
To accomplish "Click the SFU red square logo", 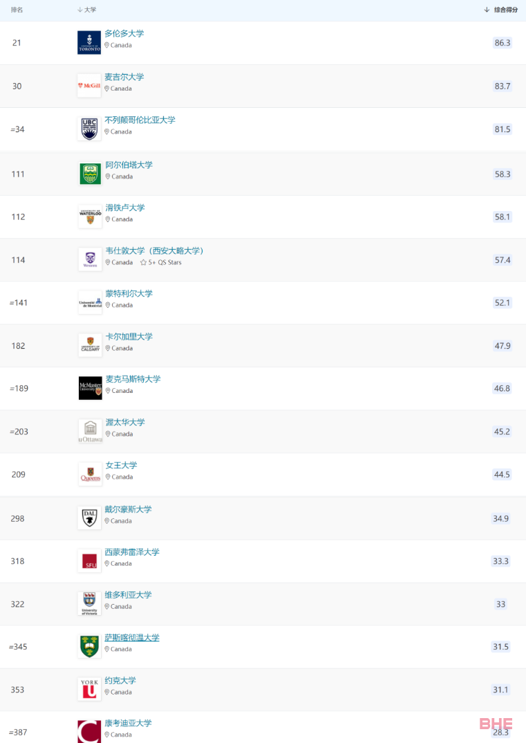I will tap(89, 561).
